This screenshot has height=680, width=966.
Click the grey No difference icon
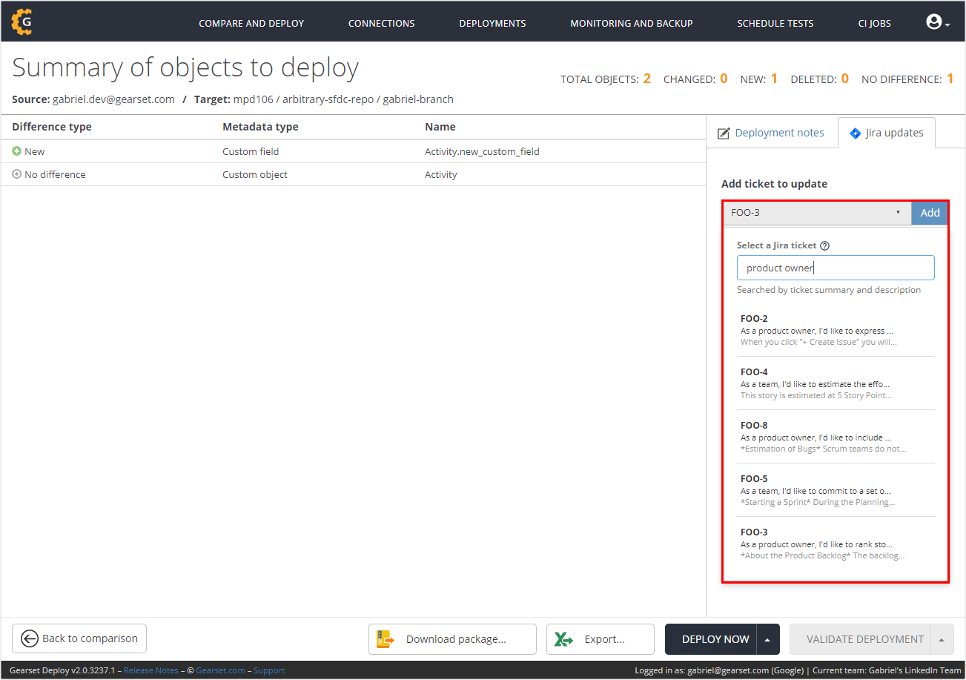click(x=17, y=174)
